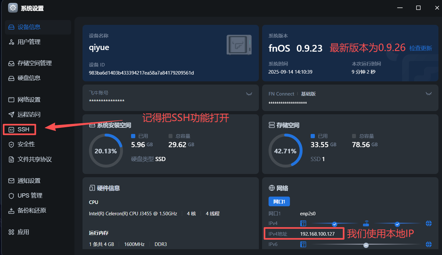Click the 存储空间管理 tray icon
The image size is (442, 255).
tap(11, 63)
